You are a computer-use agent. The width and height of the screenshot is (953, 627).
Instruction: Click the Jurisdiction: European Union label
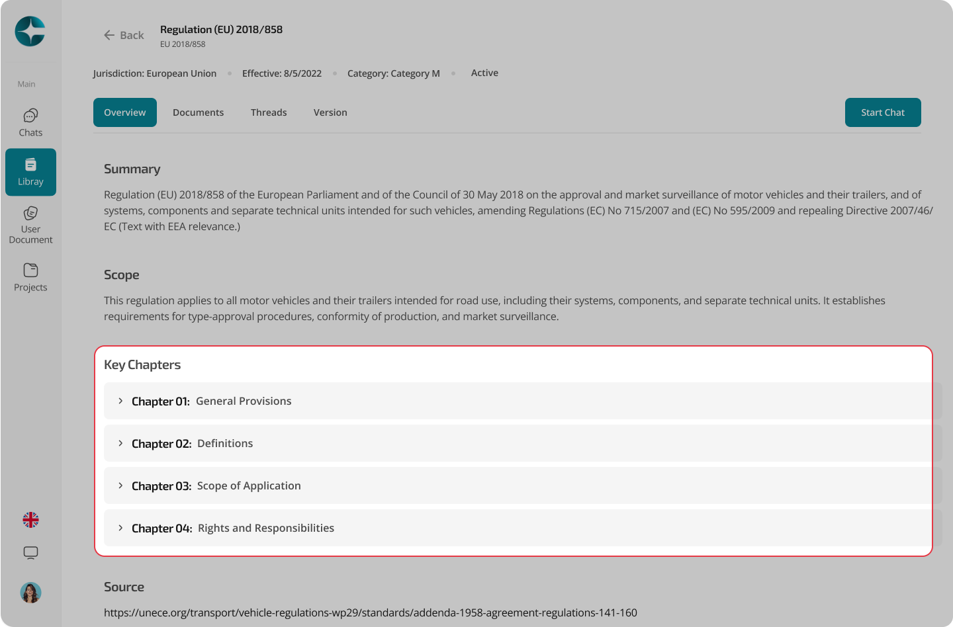pyautogui.click(x=155, y=73)
